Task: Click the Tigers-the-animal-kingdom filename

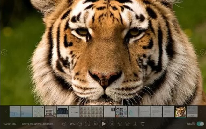Action: 38,124
